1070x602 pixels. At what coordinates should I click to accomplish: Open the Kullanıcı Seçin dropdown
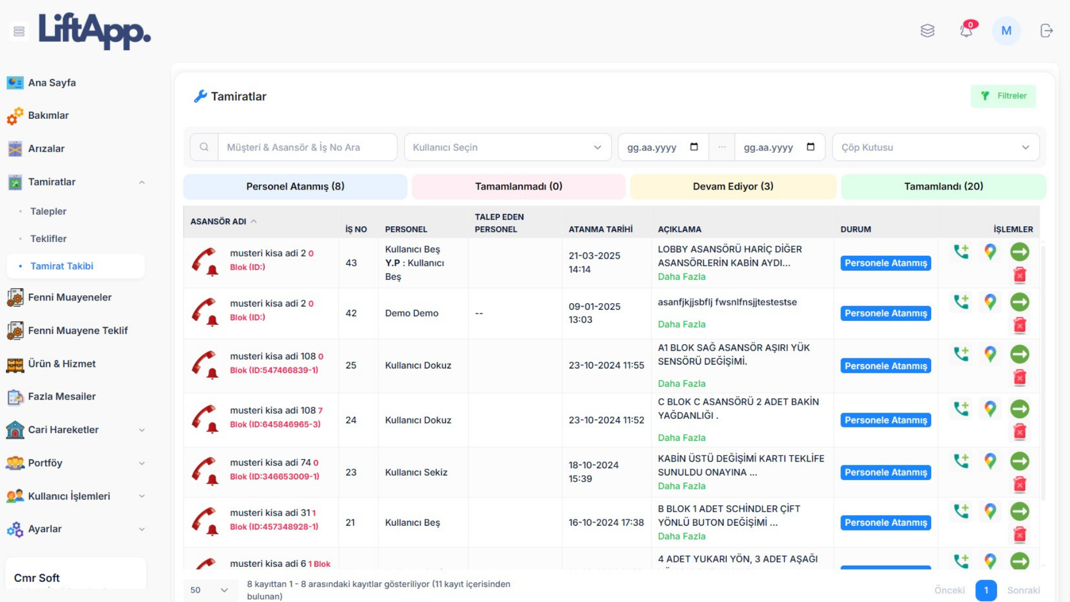507,147
